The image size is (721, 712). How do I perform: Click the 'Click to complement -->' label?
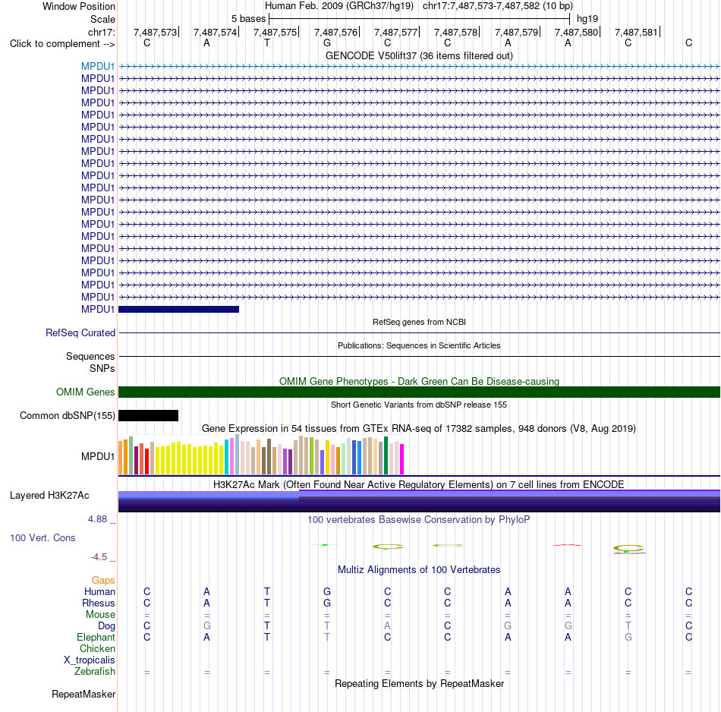(x=62, y=44)
